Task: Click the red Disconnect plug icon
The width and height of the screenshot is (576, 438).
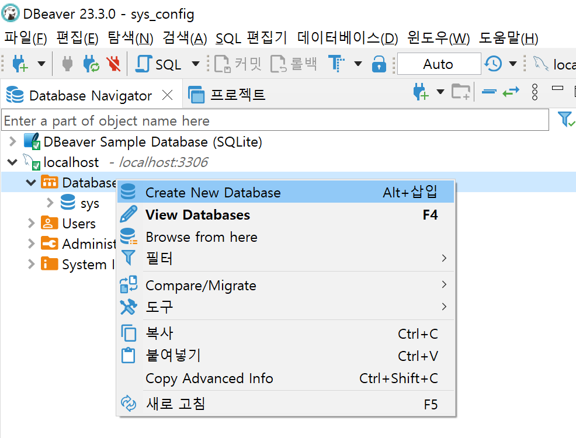Action: (114, 64)
